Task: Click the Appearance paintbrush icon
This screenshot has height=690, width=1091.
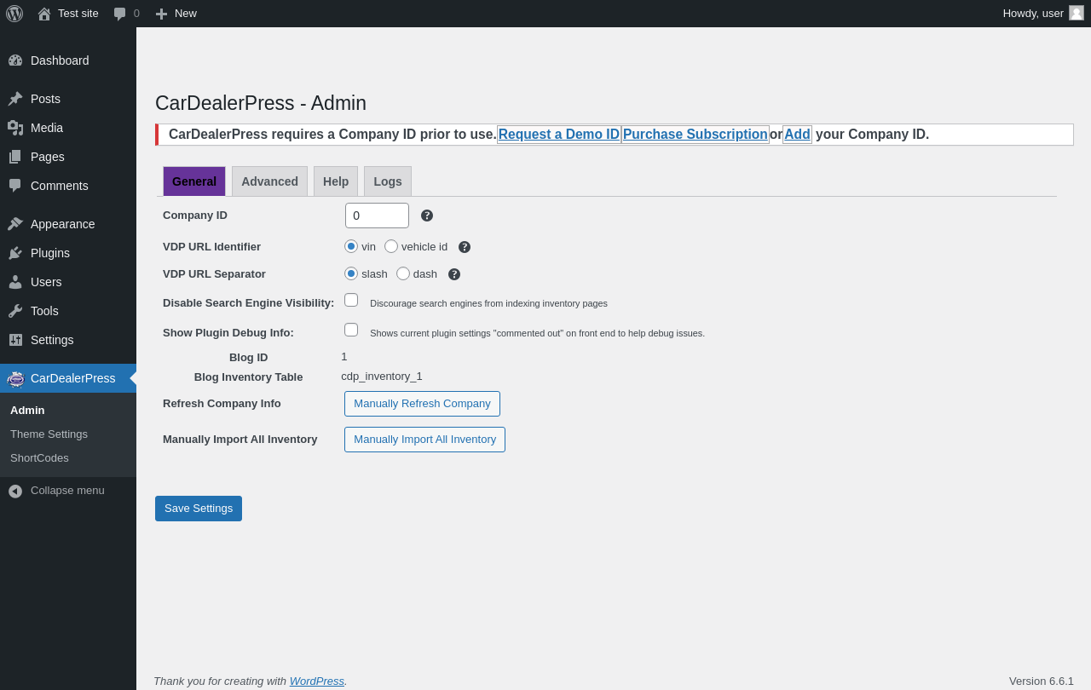Action: click(x=15, y=224)
